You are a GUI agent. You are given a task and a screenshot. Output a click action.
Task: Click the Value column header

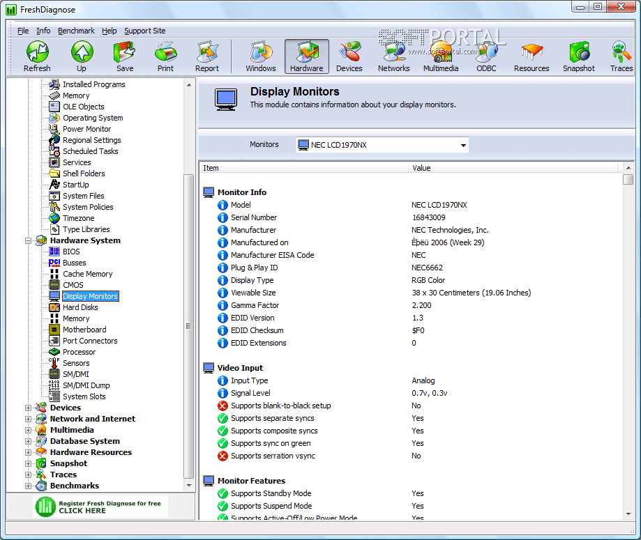pyautogui.click(x=513, y=168)
